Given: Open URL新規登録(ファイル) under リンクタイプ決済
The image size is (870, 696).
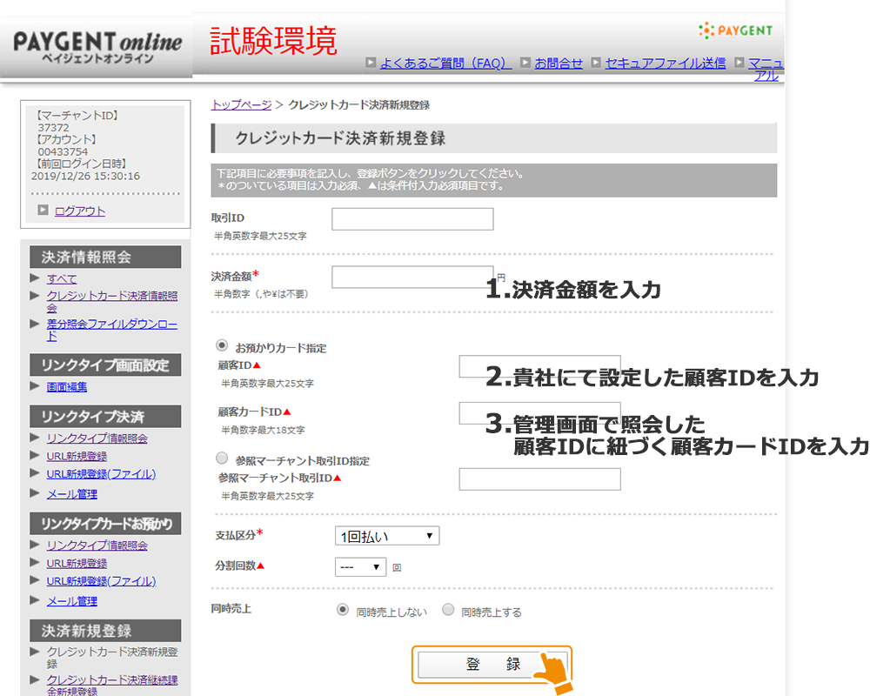Looking at the screenshot, I should pyautogui.click(x=101, y=474).
